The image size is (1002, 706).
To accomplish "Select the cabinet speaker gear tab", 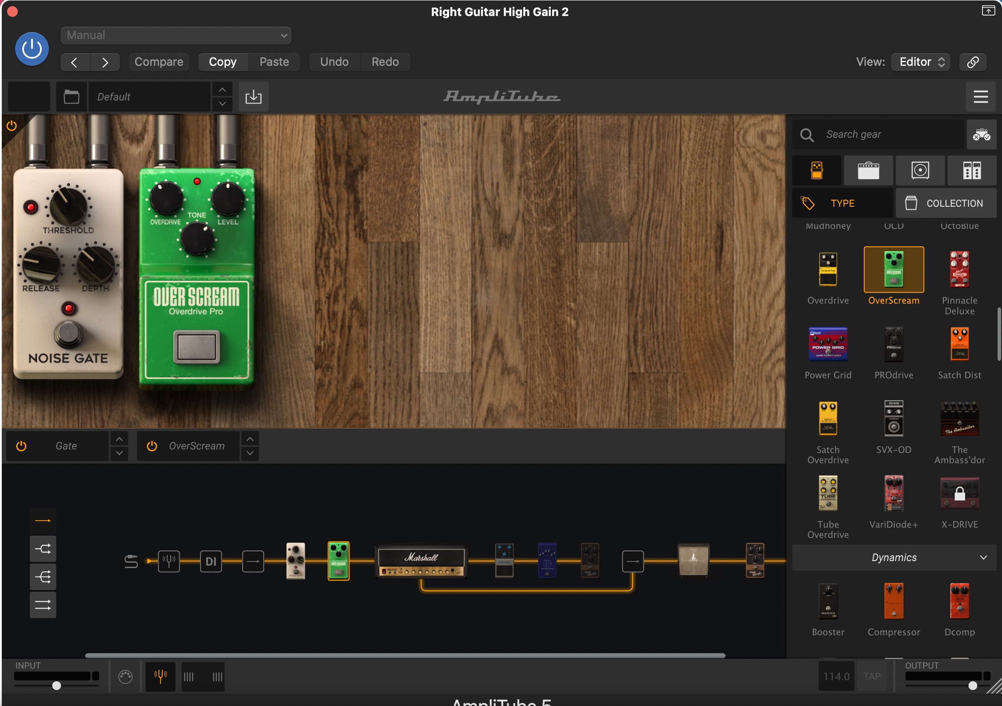I will 920,170.
